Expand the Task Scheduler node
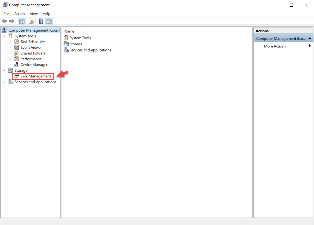Viewport: 314px width, 225px height. [x=10, y=42]
